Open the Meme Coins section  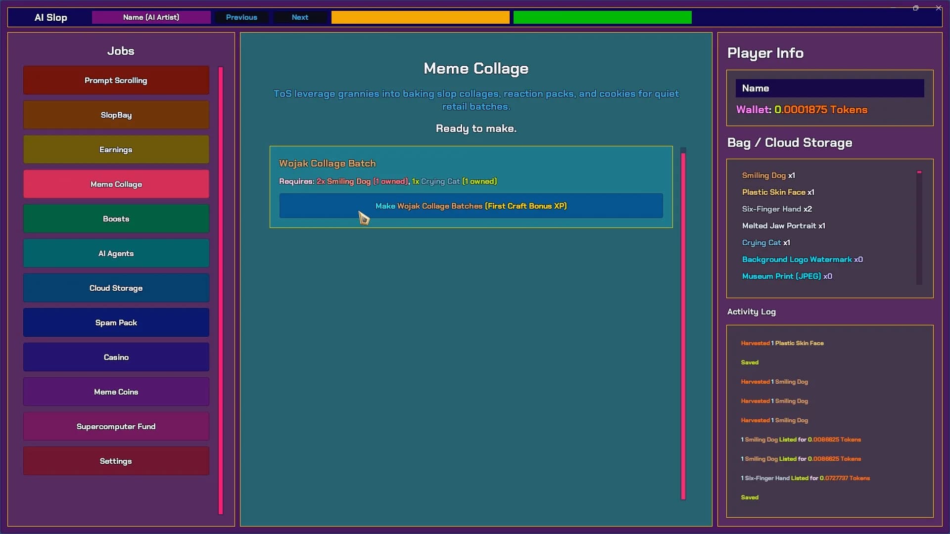pyautogui.click(x=116, y=392)
